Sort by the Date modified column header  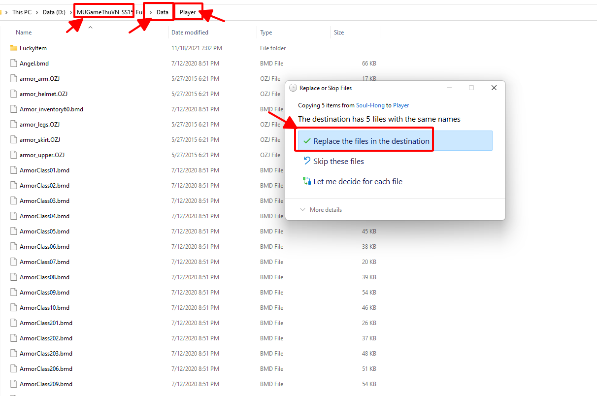[x=190, y=33]
